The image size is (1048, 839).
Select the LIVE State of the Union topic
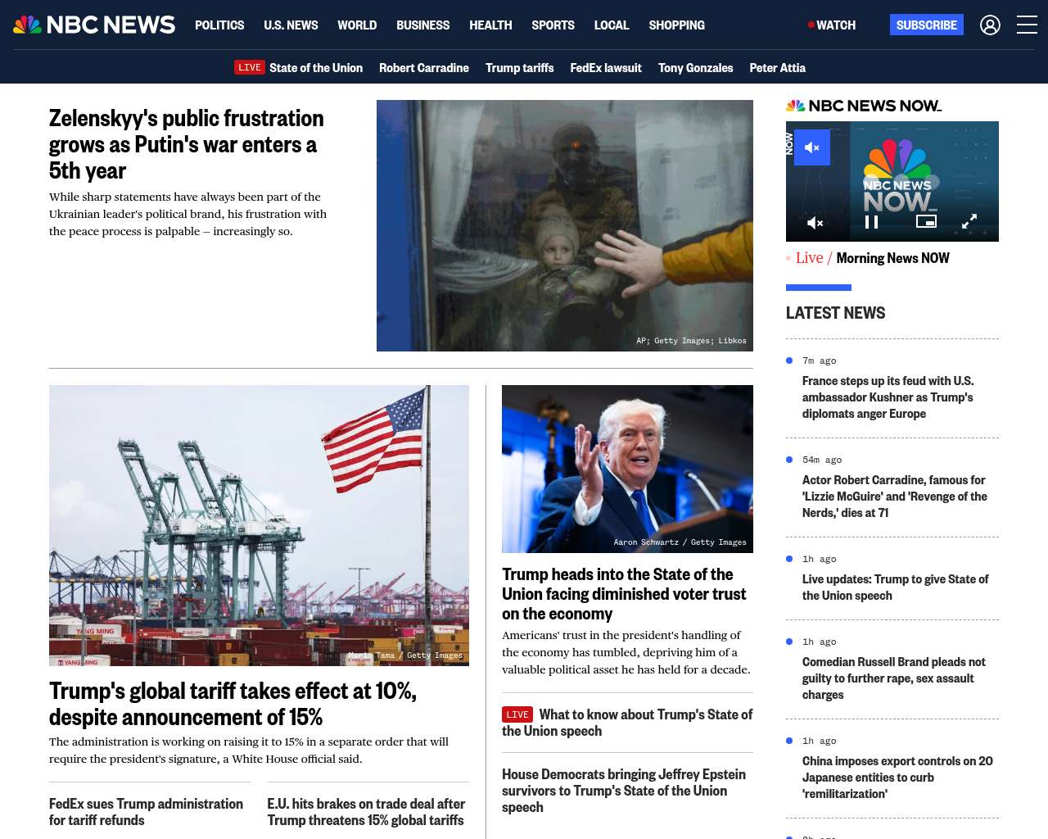(299, 68)
